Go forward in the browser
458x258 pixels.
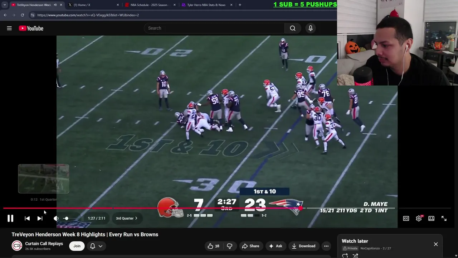tap(14, 15)
